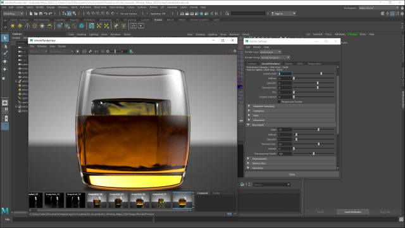Switch to the Common tab in Render Settings
The image size is (405, 228).
tap(252, 63)
